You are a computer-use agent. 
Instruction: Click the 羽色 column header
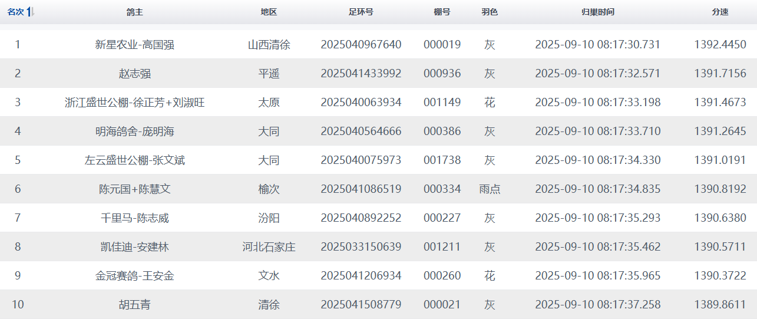[x=489, y=12]
